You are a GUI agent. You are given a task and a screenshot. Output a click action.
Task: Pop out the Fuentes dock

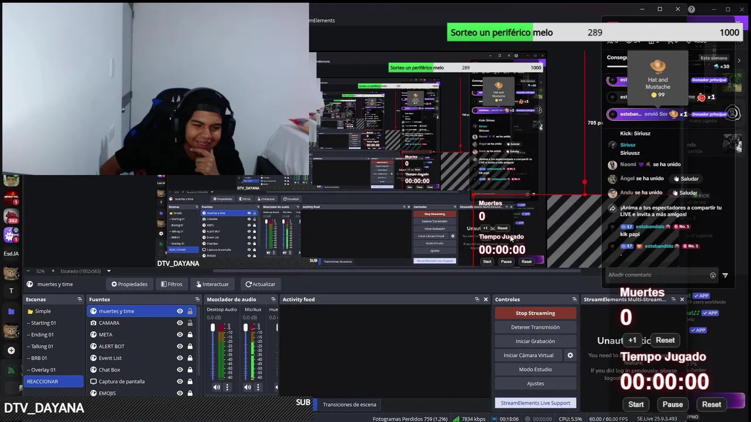tap(198, 300)
